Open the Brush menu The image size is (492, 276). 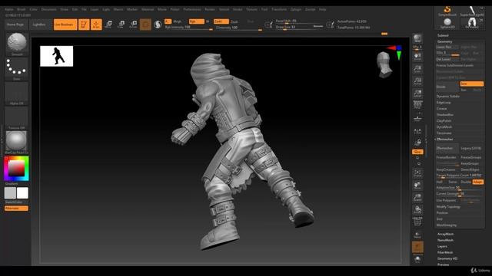(22, 9)
